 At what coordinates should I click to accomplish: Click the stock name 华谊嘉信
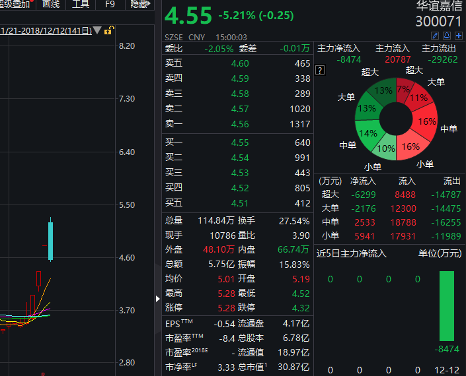tap(439, 7)
